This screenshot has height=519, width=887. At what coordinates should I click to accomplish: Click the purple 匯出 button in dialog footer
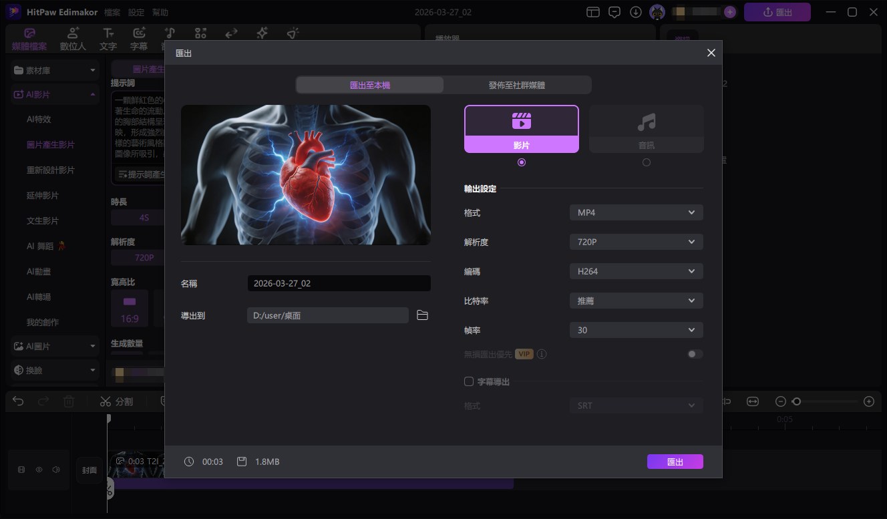coord(675,462)
